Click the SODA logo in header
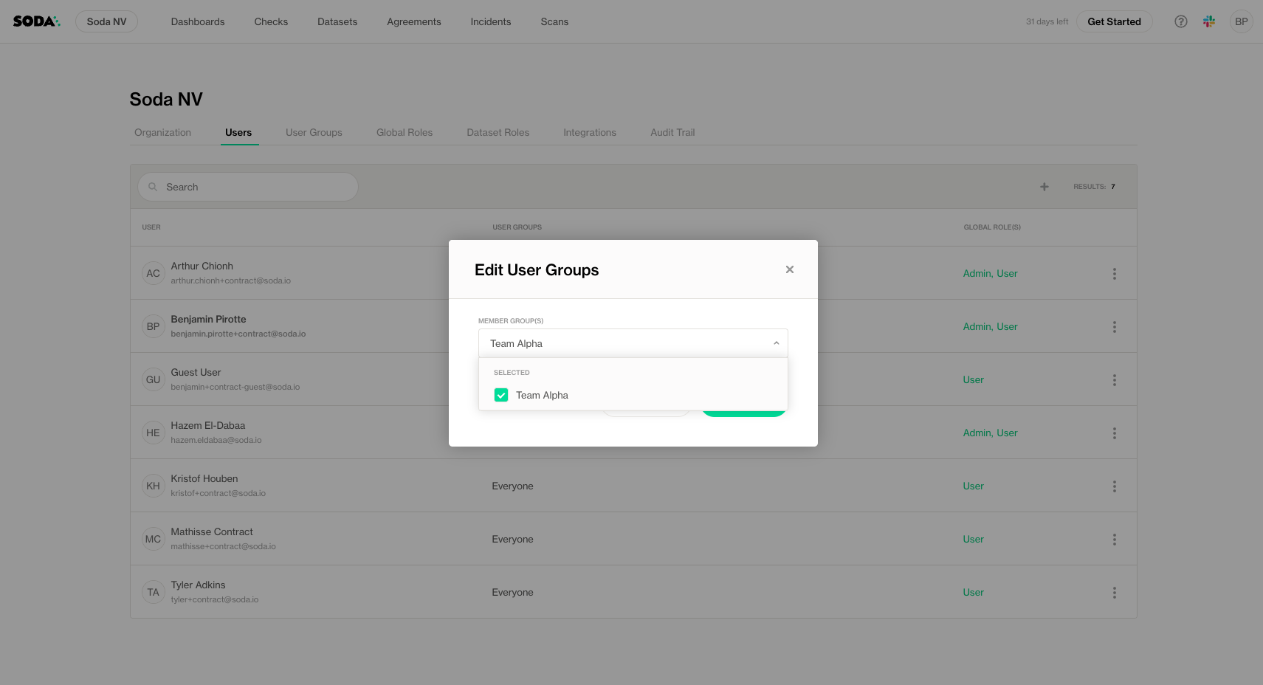This screenshot has width=1263, height=685. coord(36,21)
